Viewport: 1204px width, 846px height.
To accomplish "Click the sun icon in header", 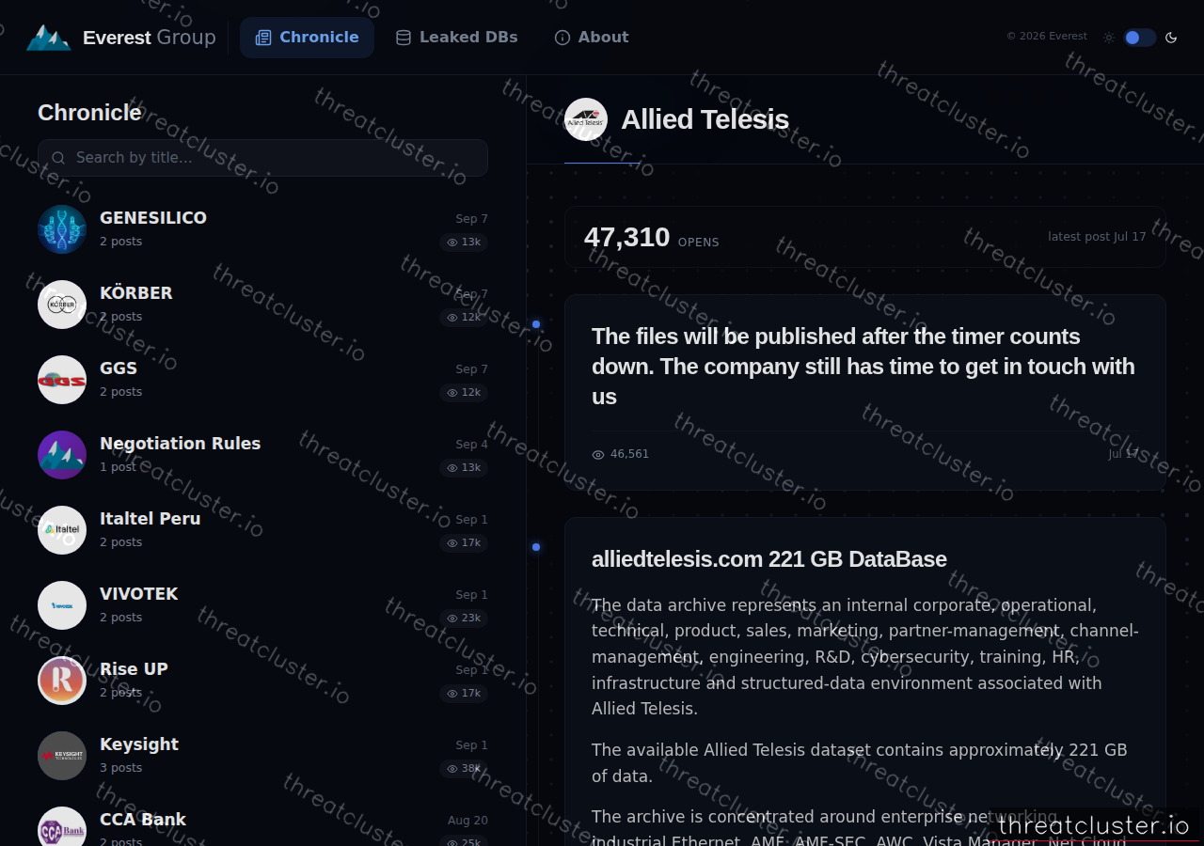I will tap(1109, 38).
